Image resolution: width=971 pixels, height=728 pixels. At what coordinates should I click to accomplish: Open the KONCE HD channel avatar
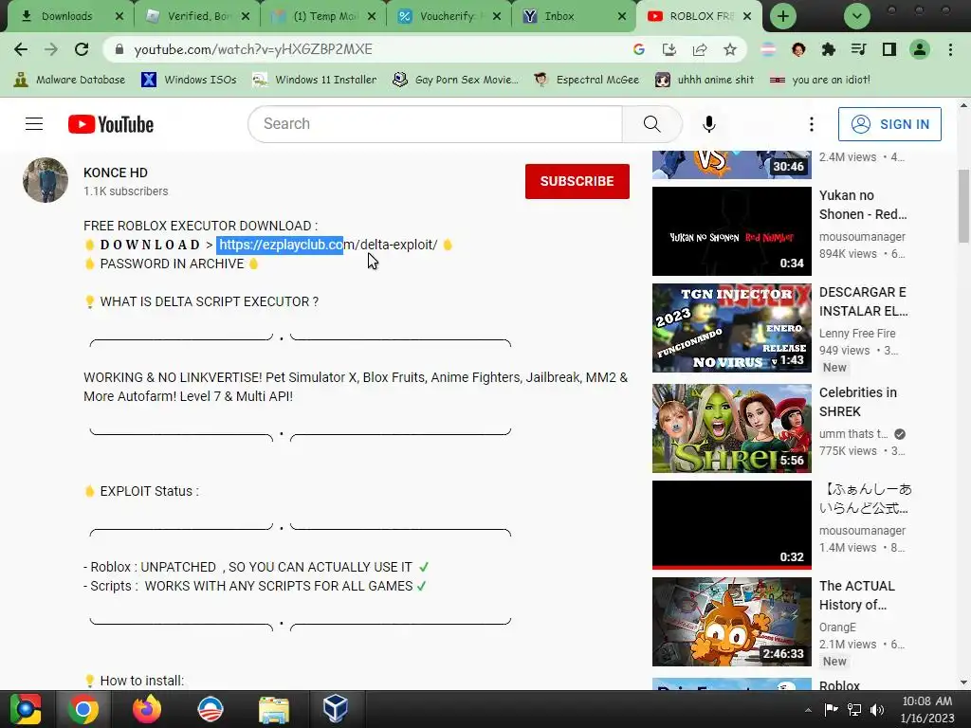coord(46,180)
